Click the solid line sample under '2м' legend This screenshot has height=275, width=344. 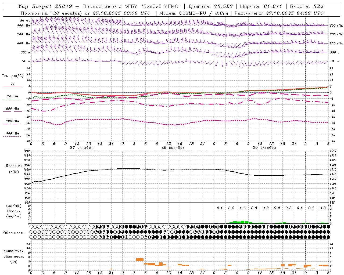tap(12, 87)
